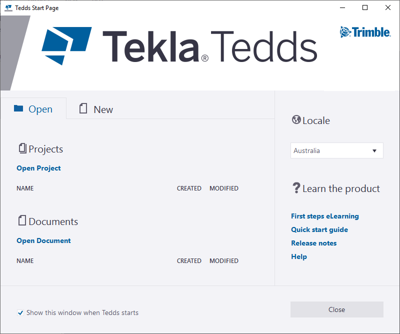Click the arrow on the Australia combo box
Image resolution: width=400 pixels, height=334 pixels.
pyautogui.click(x=374, y=150)
